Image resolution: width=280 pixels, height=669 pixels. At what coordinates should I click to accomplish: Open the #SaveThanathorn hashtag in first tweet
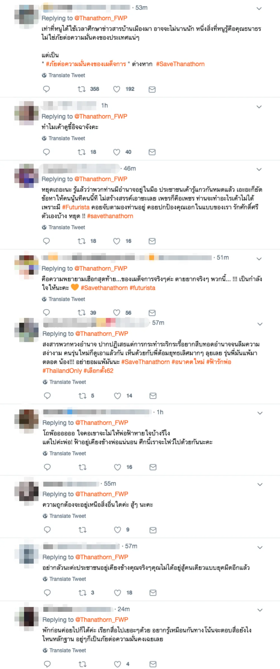(x=180, y=64)
